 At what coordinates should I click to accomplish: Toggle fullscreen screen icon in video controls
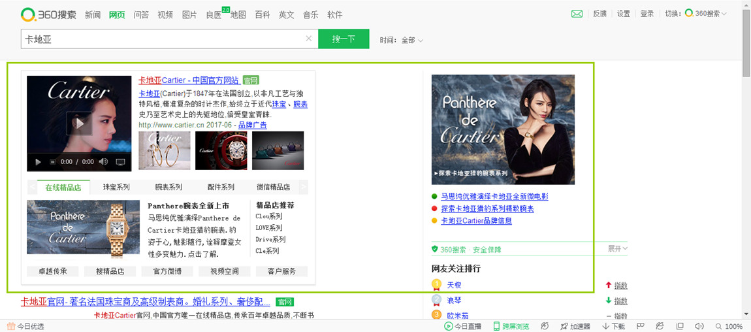pyautogui.click(x=120, y=162)
